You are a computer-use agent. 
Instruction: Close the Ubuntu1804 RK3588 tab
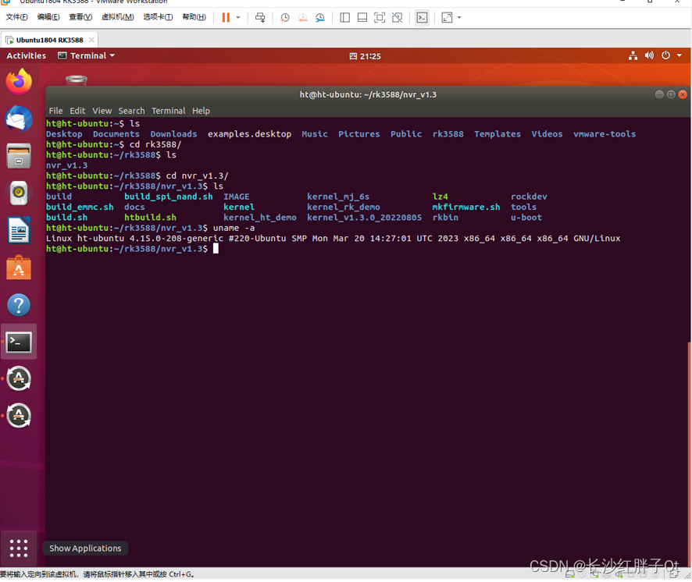pos(91,40)
